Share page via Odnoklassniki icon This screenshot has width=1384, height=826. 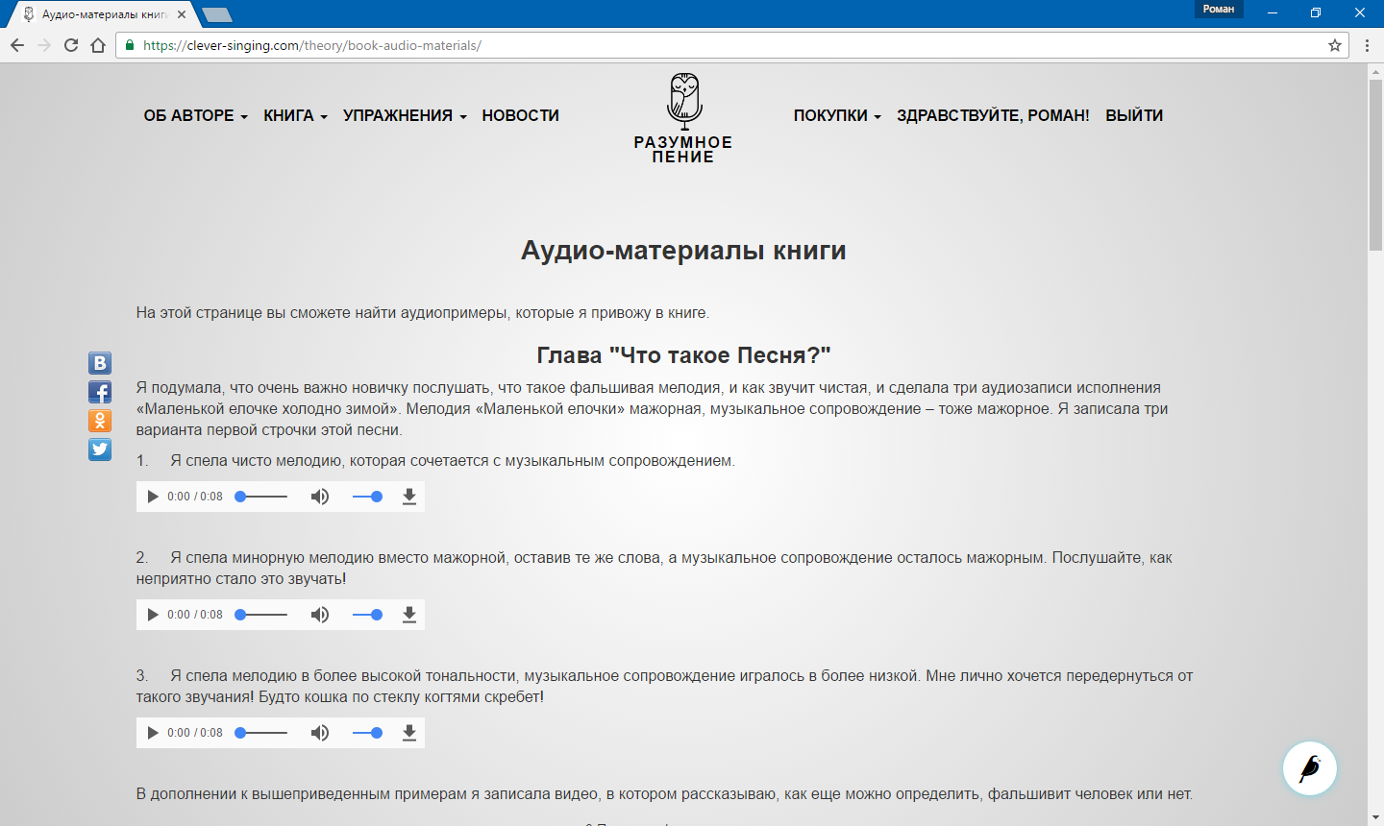[100, 421]
